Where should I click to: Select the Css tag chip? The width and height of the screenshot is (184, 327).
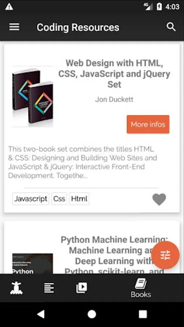click(x=59, y=199)
